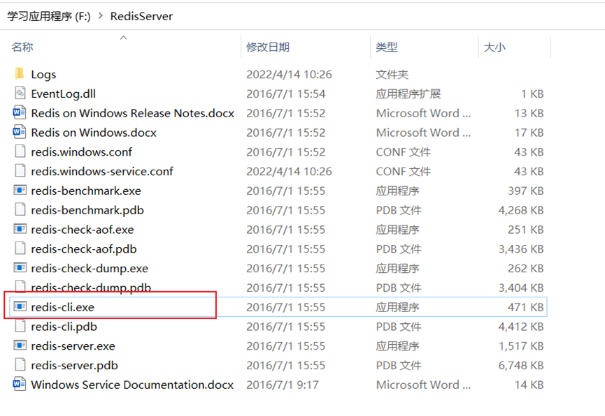Select the Logs folder name
Screen dimensions: 605x416
(x=43, y=75)
